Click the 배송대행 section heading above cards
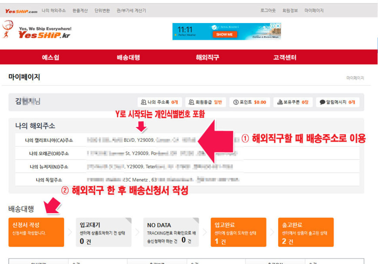 tap(21, 209)
